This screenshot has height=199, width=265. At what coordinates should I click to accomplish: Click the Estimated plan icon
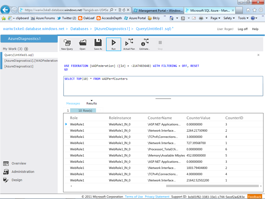click(145, 42)
